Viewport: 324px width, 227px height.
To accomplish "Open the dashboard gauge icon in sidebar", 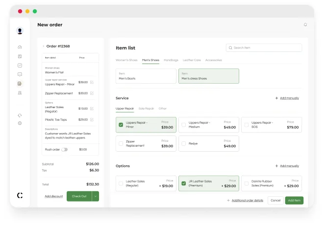I will pos(20,47).
